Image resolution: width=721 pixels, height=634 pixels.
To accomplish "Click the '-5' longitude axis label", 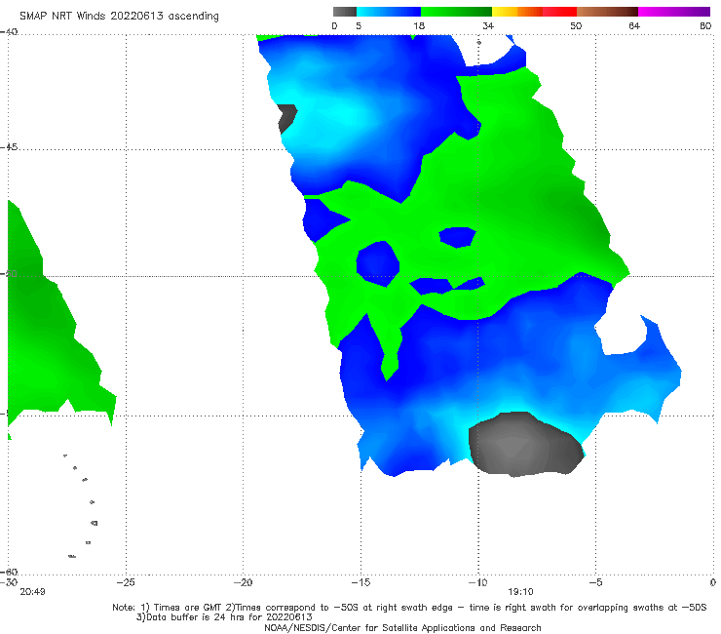I will pos(595,582).
